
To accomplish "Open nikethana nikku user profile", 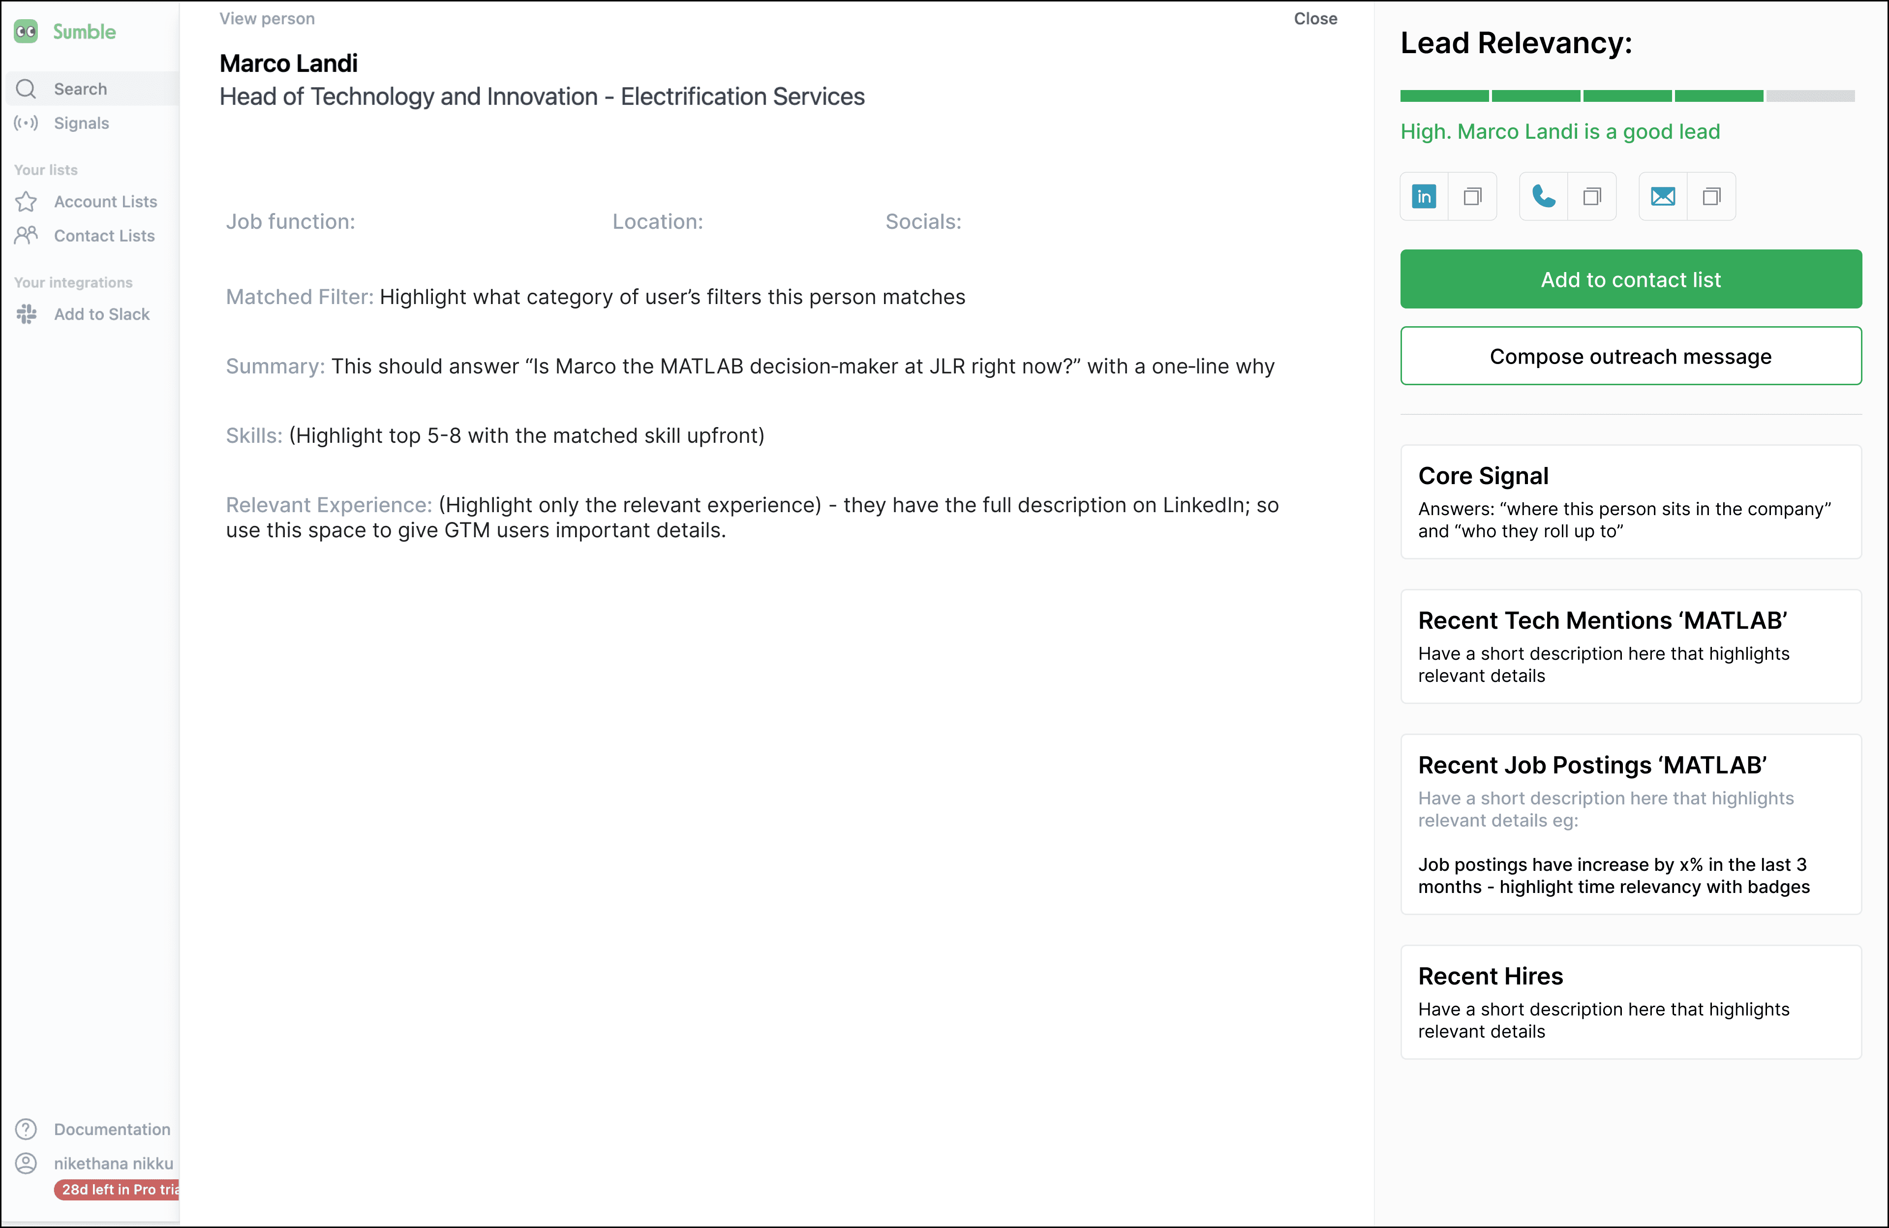I will (113, 1163).
